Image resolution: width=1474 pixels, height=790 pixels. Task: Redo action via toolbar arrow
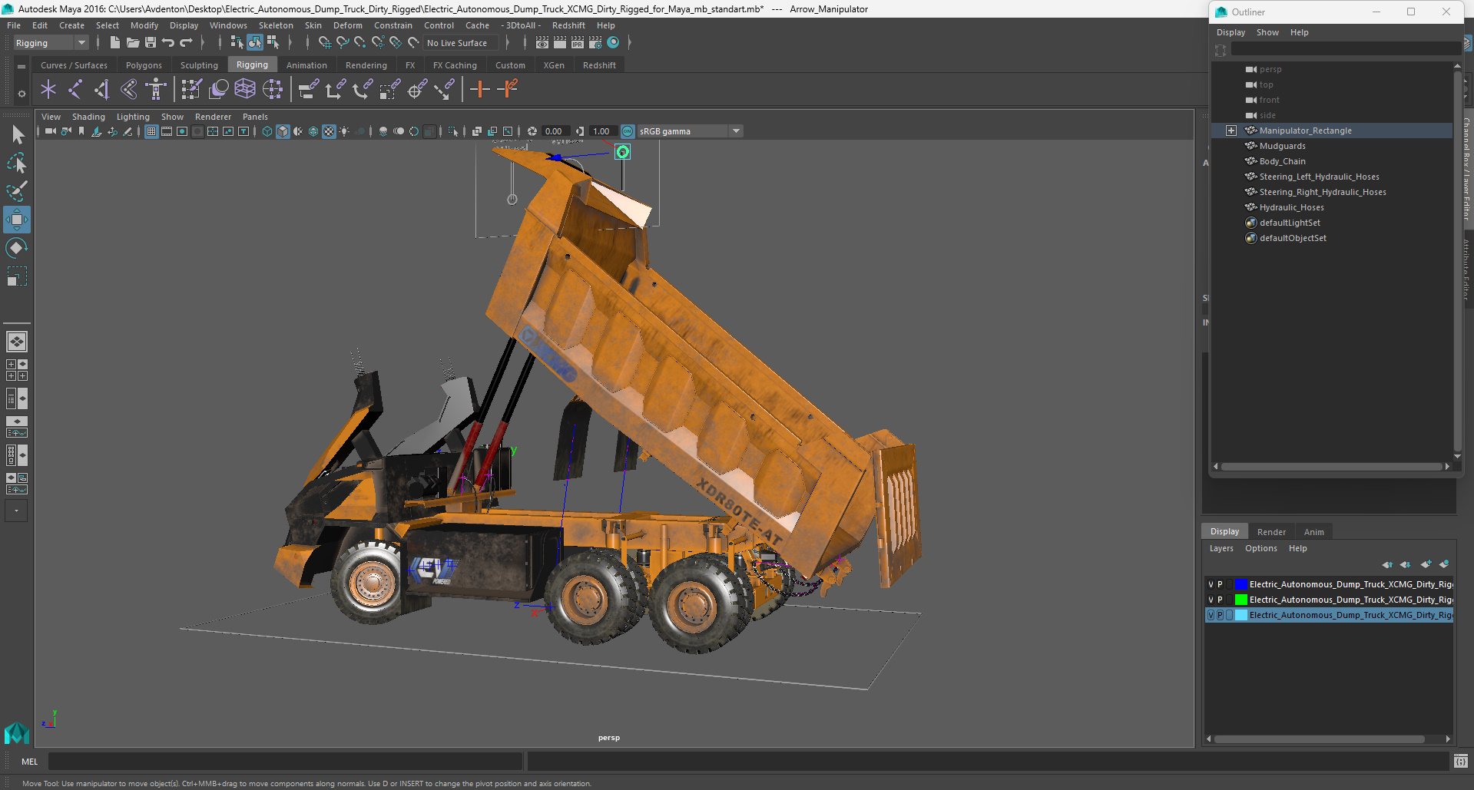(x=186, y=43)
